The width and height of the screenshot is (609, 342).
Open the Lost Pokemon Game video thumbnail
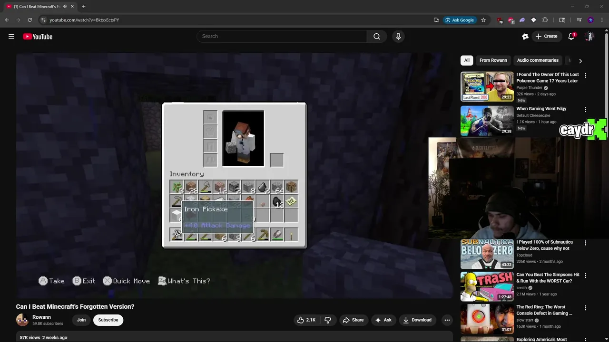pyautogui.click(x=487, y=86)
